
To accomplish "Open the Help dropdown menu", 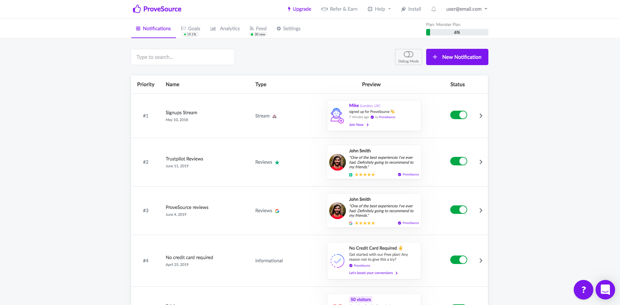I will click(379, 9).
